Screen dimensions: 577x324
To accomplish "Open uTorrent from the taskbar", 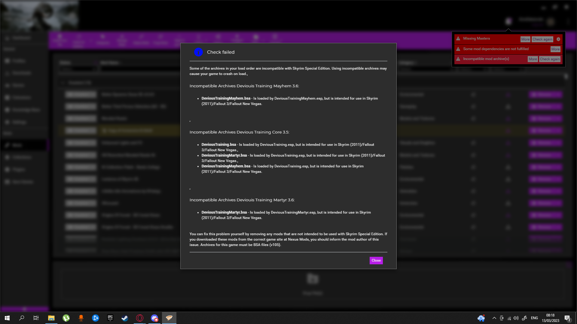I will [66, 318].
